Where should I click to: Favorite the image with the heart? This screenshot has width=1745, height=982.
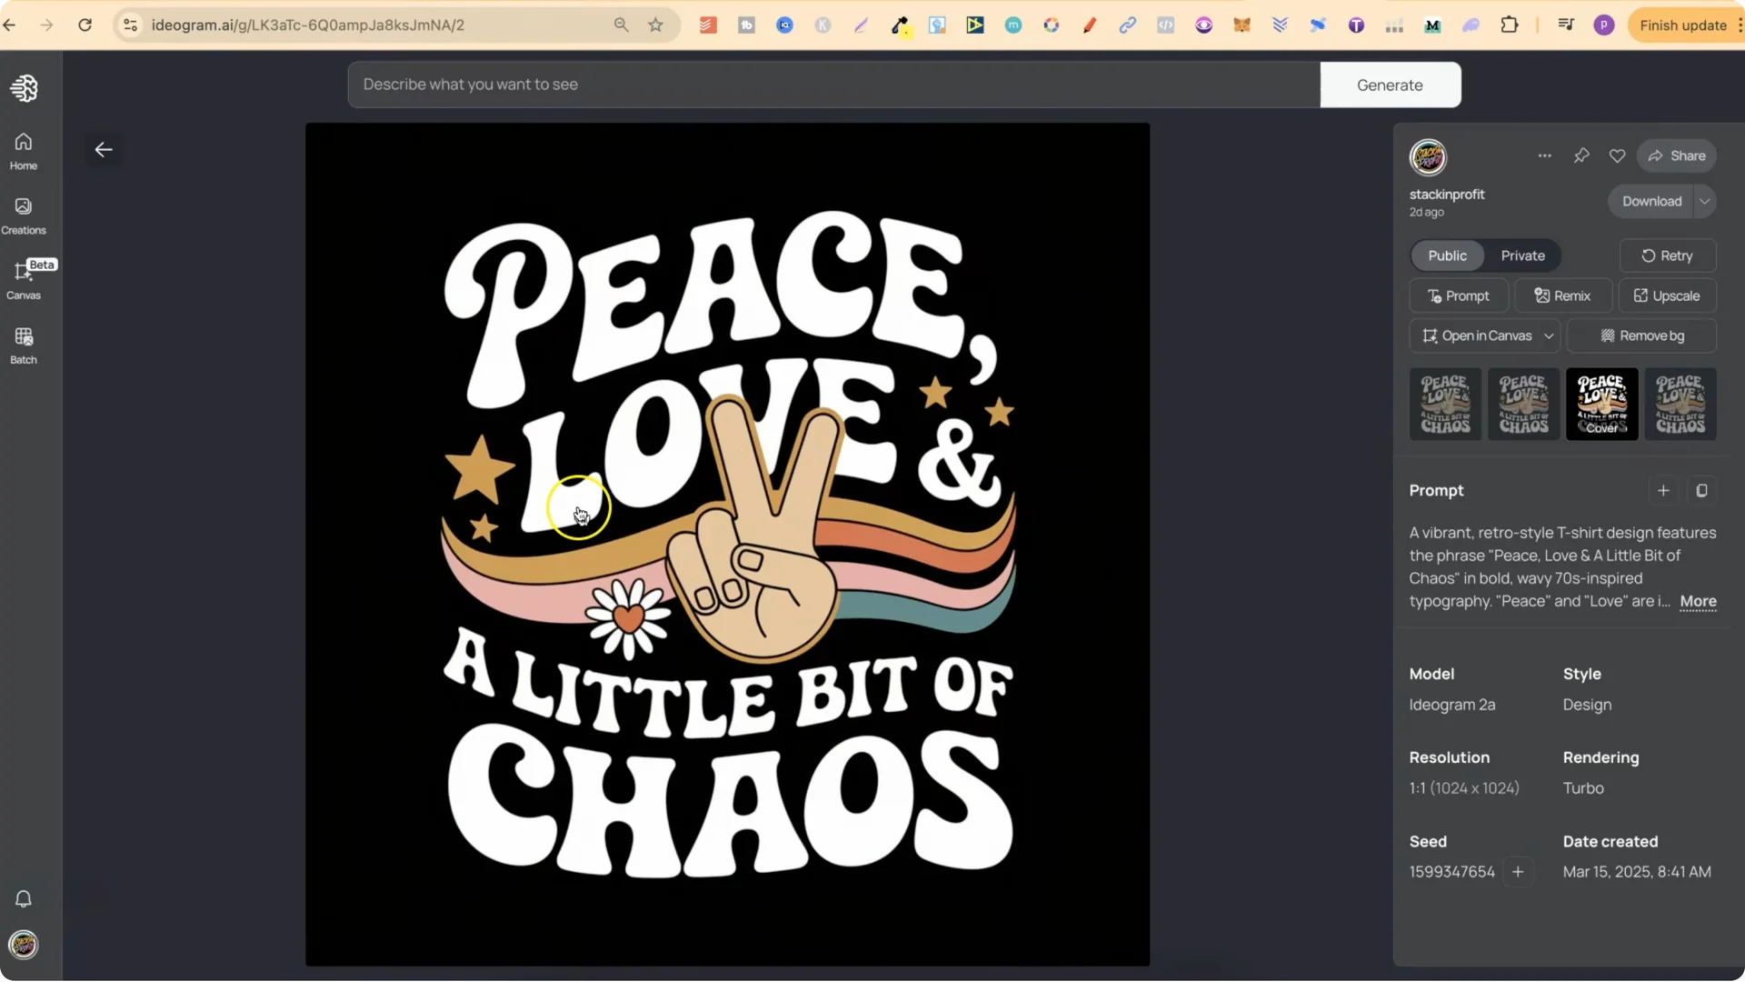coord(1618,155)
